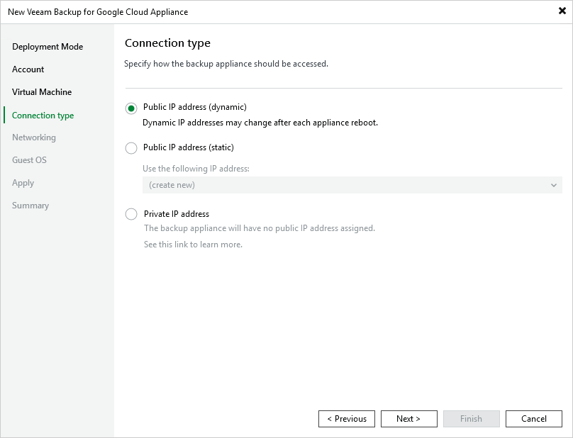Go to the Deployment Mode step
The height and width of the screenshot is (438, 573).
point(48,46)
